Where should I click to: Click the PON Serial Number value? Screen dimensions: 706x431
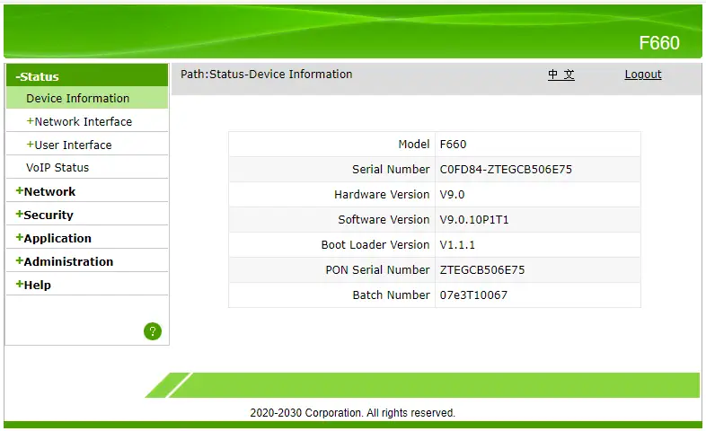point(481,269)
